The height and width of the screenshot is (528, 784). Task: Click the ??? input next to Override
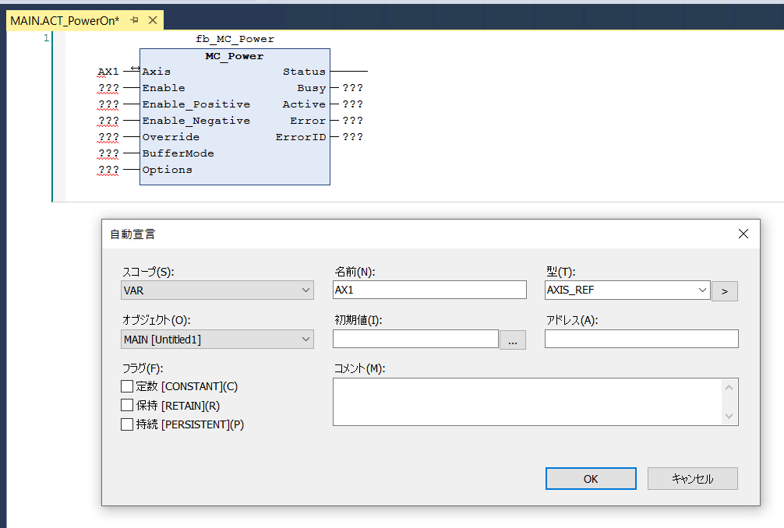[108, 137]
